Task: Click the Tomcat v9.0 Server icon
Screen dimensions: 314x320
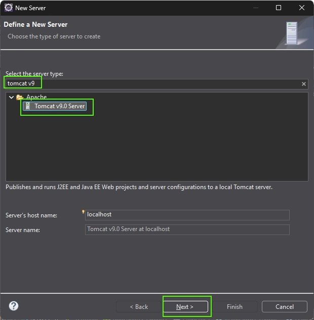Action: (x=28, y=106)
